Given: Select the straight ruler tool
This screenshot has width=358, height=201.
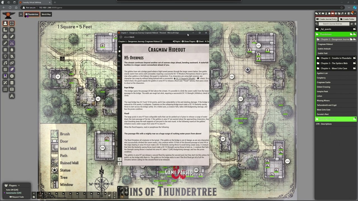Looking at the screenshot, I should pyautogui.click(x=12, y=37).
